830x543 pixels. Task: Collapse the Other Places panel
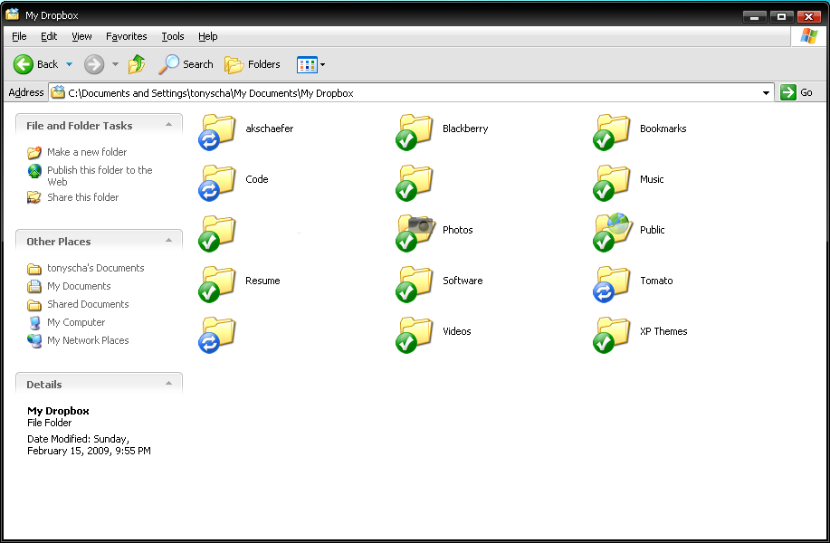coord(168,241)
